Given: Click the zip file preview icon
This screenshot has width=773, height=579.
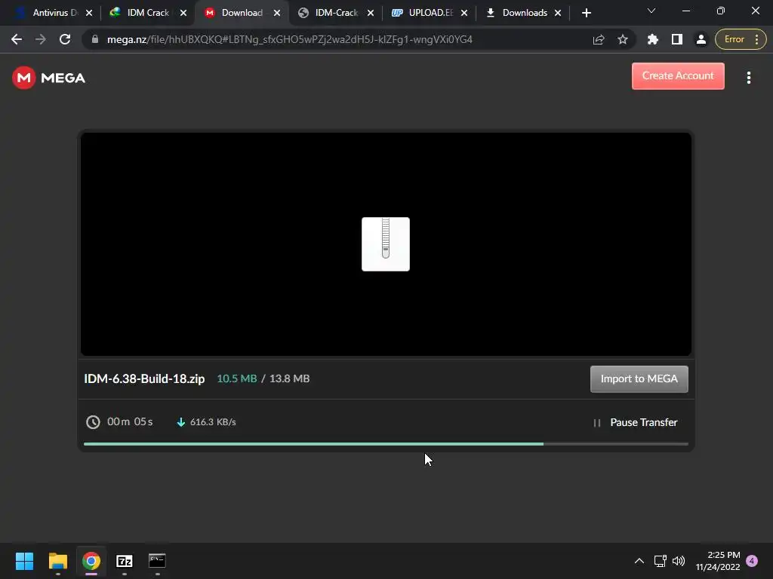Looking at the screenshot, I should tap(386, 244).
